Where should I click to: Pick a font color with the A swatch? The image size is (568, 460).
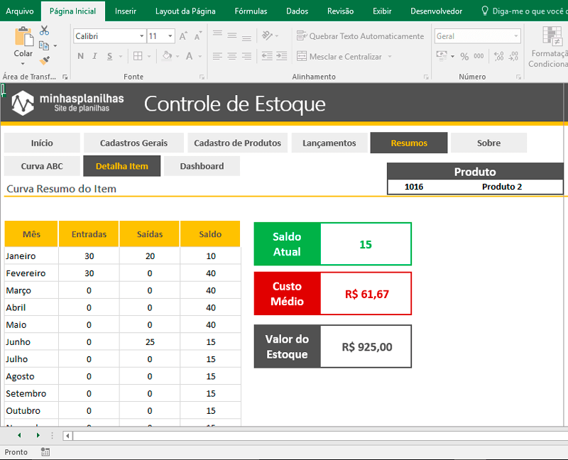[x=190, y=55]
